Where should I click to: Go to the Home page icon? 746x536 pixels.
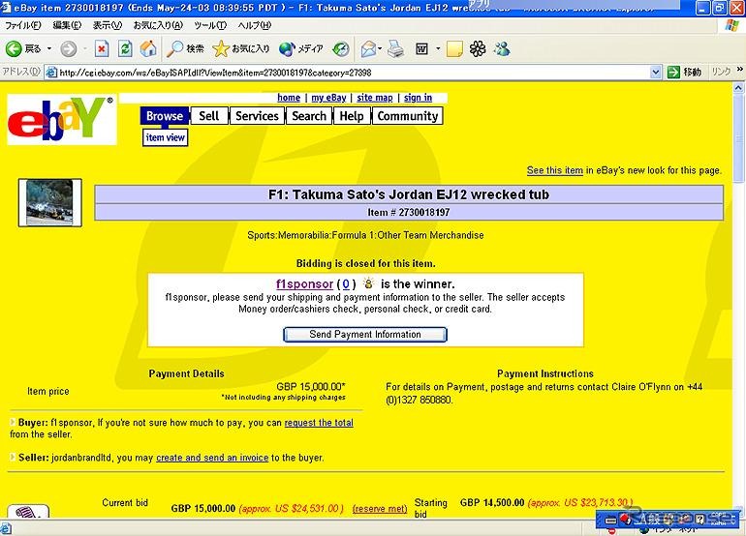(x=148, y=48)
